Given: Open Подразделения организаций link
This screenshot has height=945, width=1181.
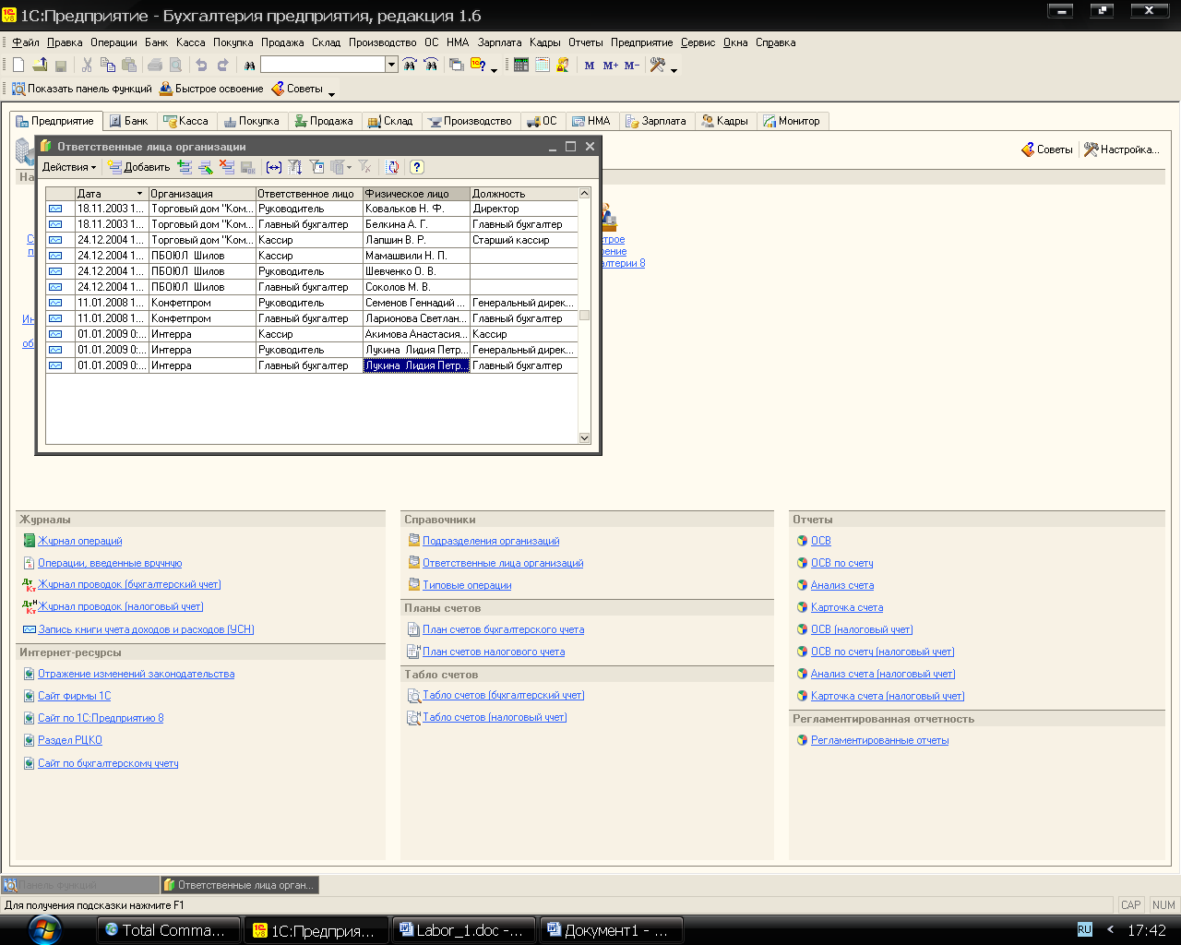Looking at the screenshot, I should (491, 541).
